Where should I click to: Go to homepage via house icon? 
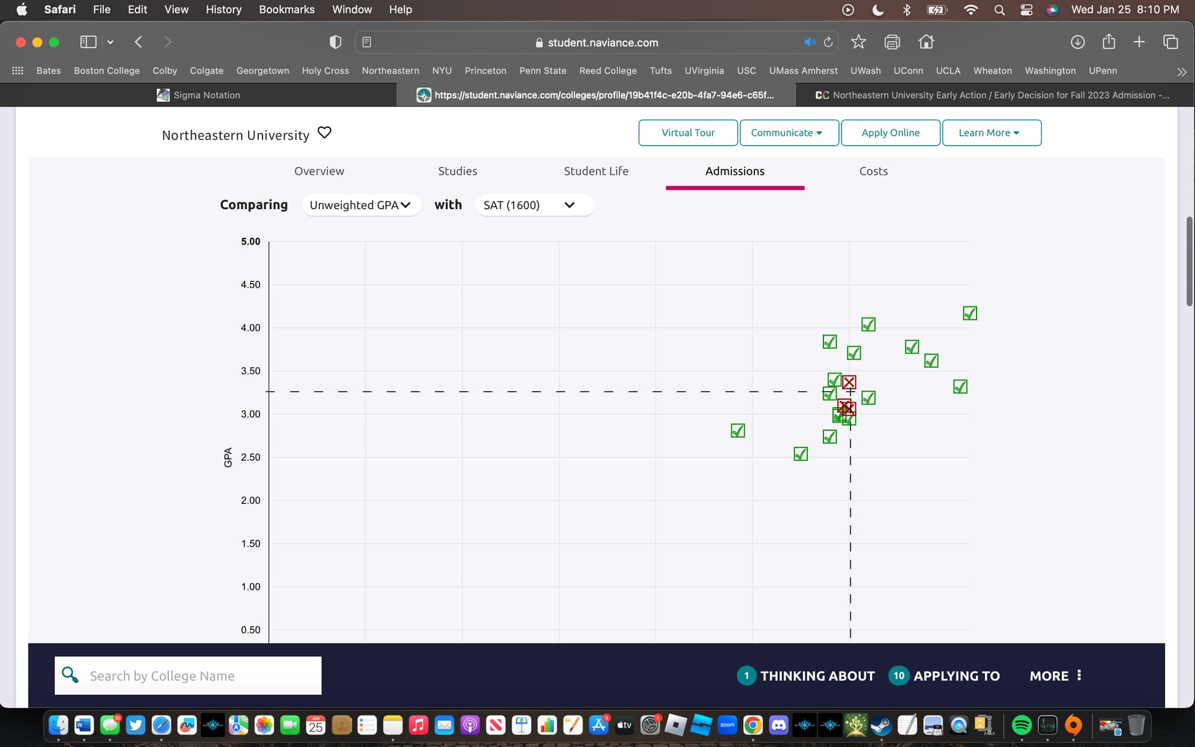[926, 42]
